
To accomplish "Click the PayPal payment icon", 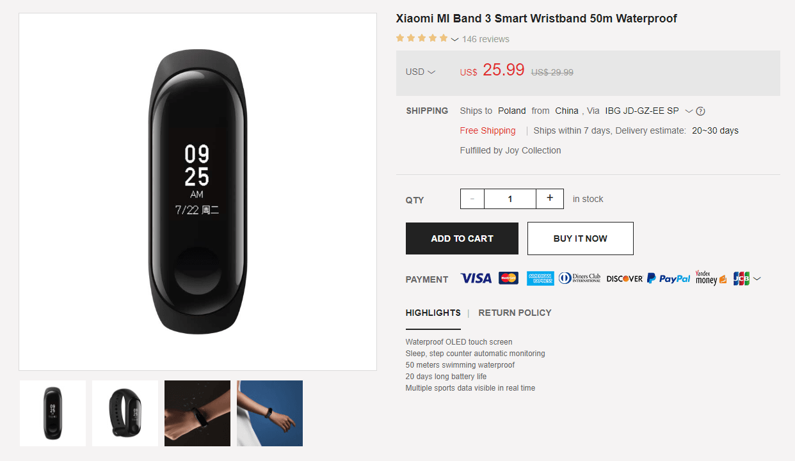I will (x=669, y=279).
